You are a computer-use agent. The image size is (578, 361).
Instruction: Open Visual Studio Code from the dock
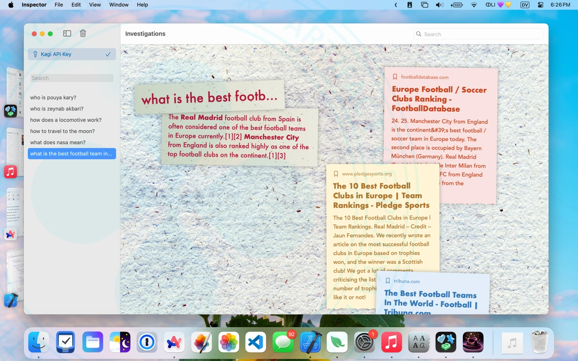[x=256, y=342]
